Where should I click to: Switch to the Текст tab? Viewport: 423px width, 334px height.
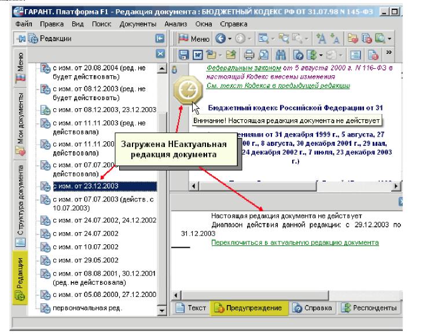191,308
